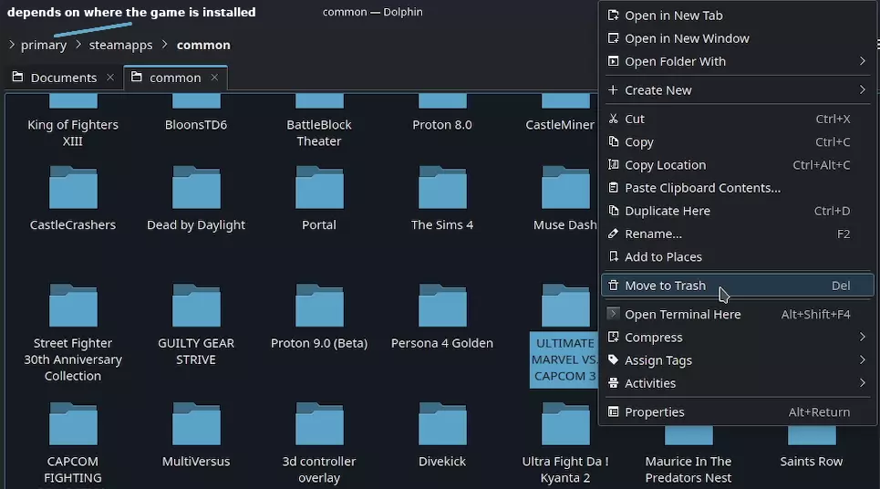Navigate to steamapps in breadcrumb path
The height and width of the screenshot is (489, 880).
[x=120, y=45]
